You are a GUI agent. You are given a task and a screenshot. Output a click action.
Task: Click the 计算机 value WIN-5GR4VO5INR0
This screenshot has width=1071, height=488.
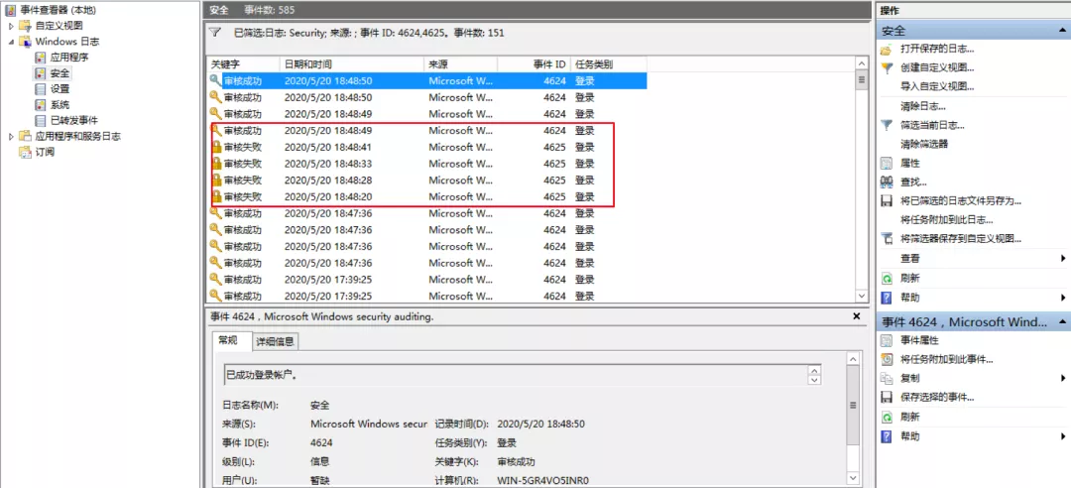coord(543,480)
